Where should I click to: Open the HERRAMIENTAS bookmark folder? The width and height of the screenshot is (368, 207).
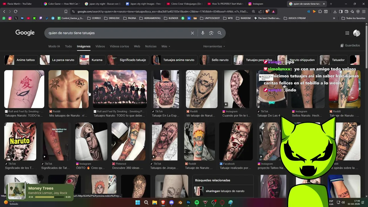coord(150,18)
